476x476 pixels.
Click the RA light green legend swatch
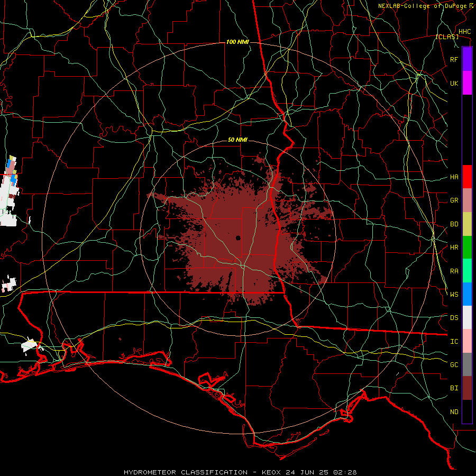467,271
